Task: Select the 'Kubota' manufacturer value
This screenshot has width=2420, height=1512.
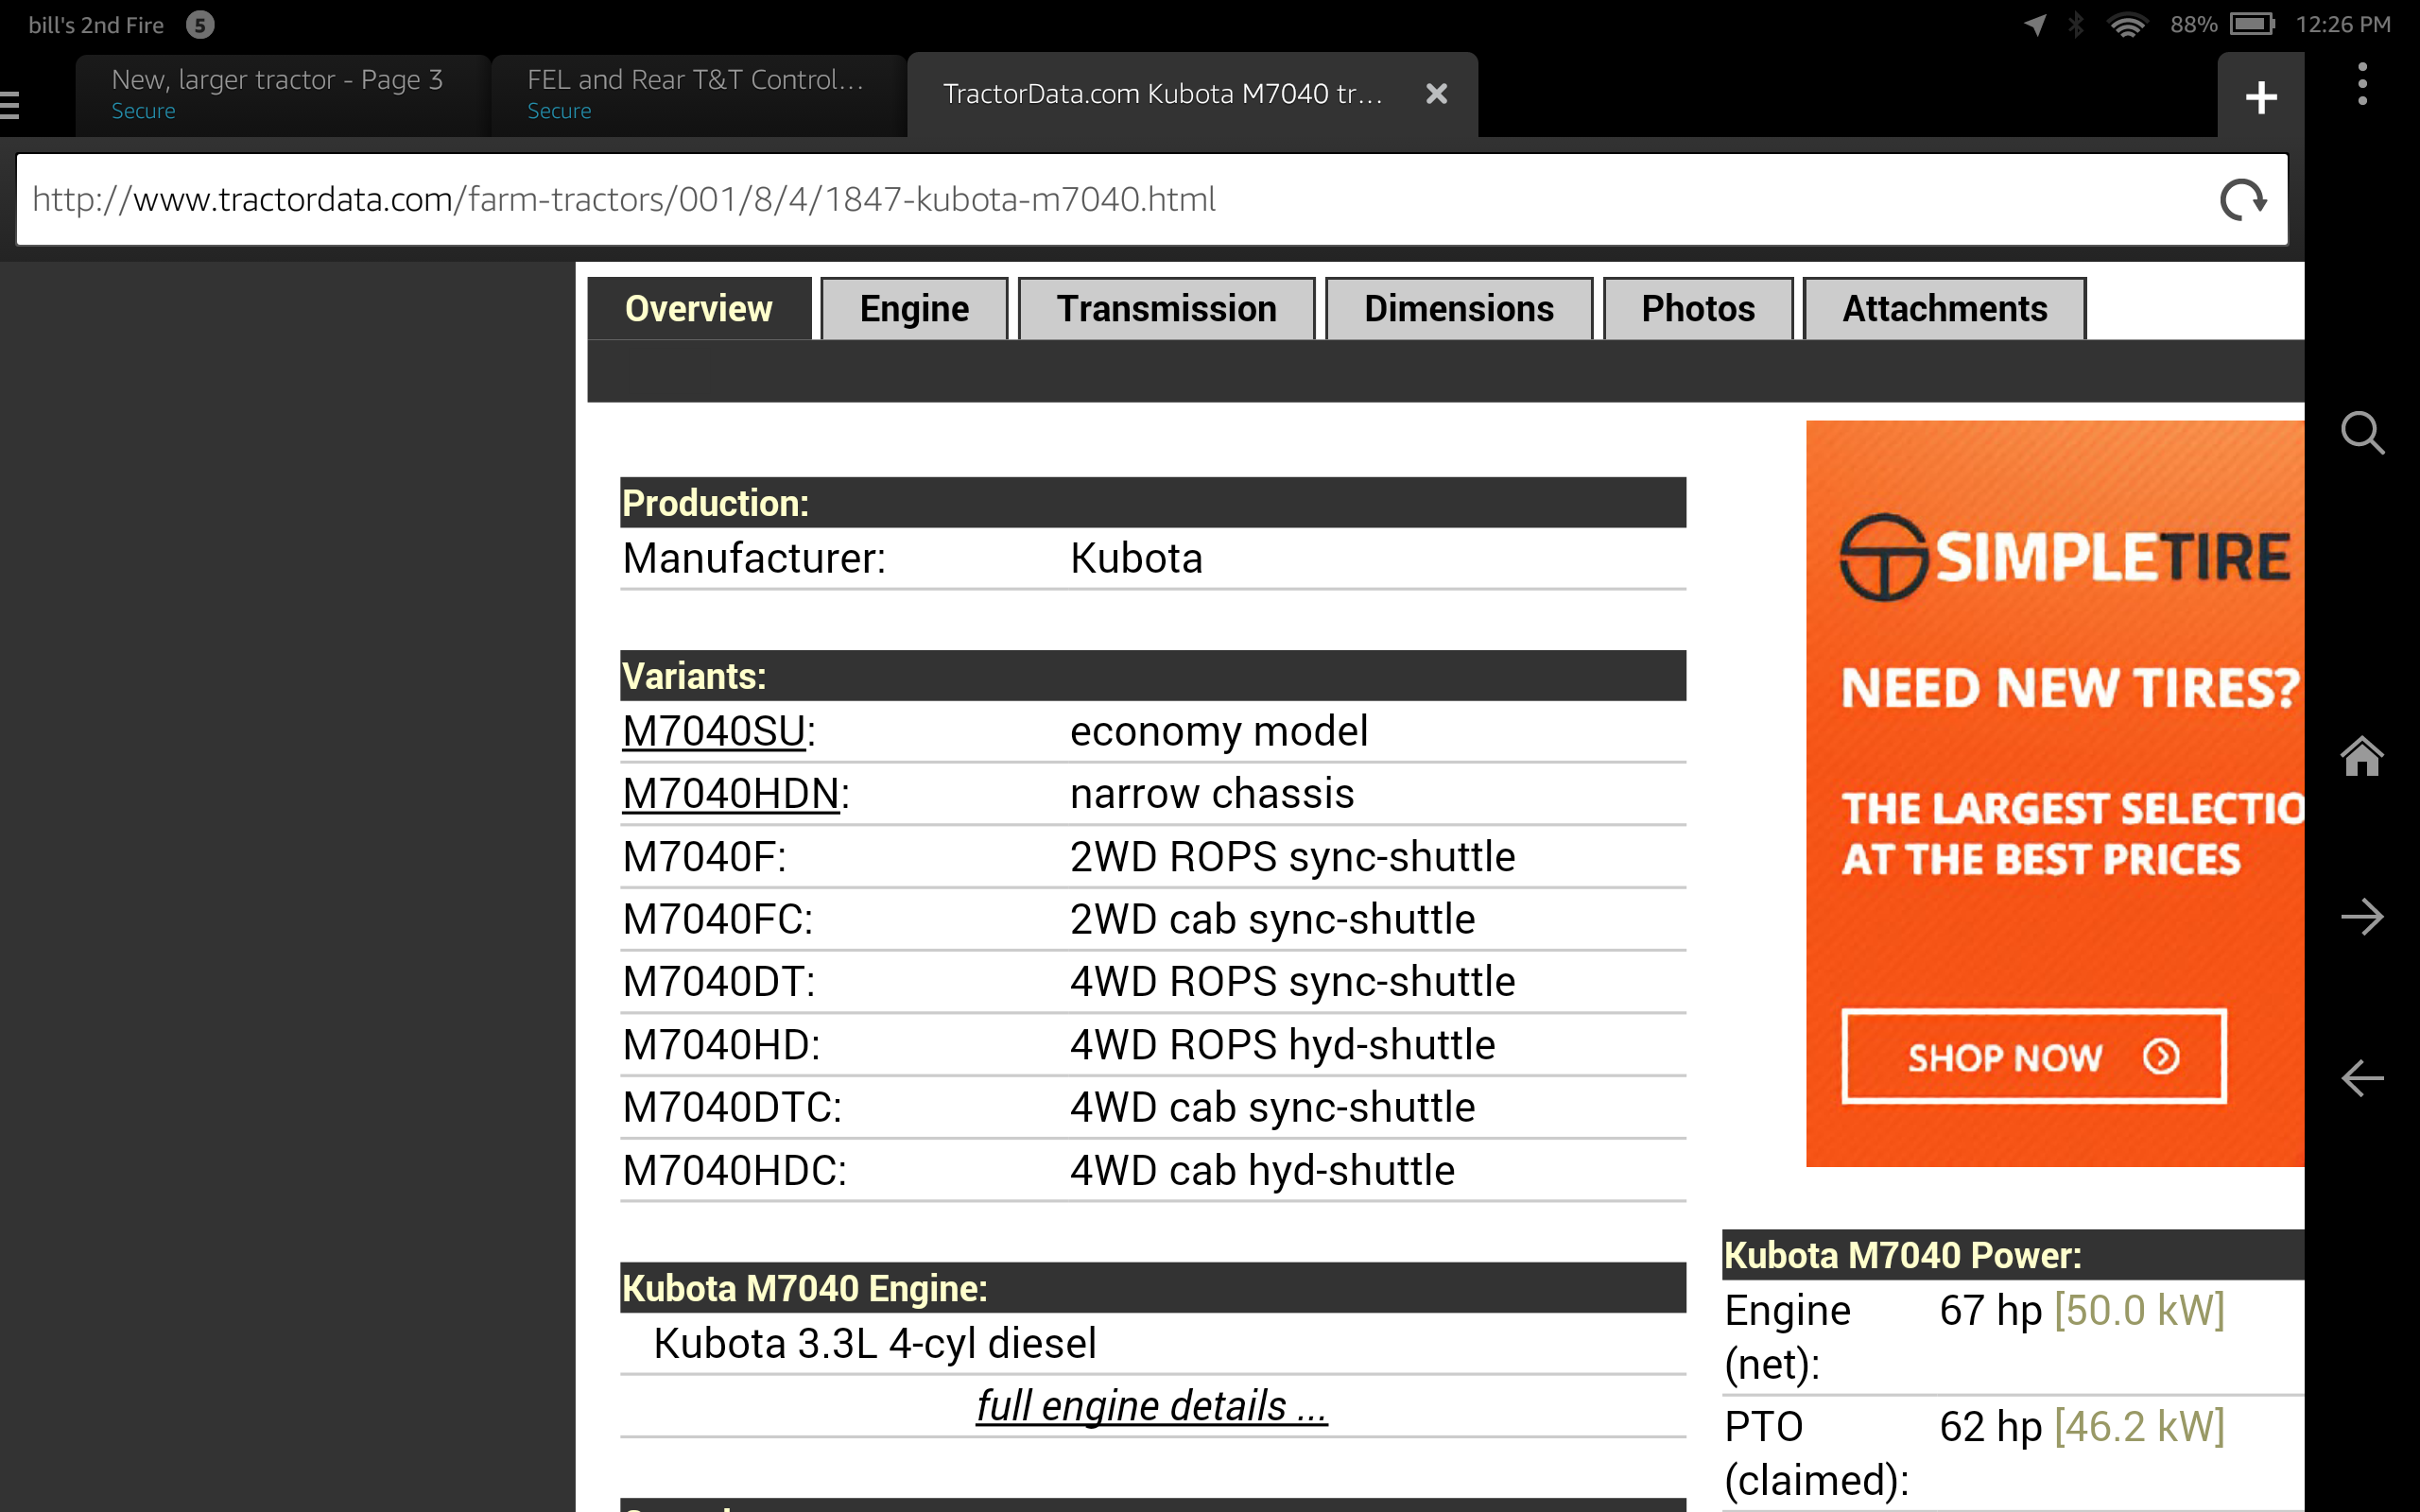Action: 1136,558
